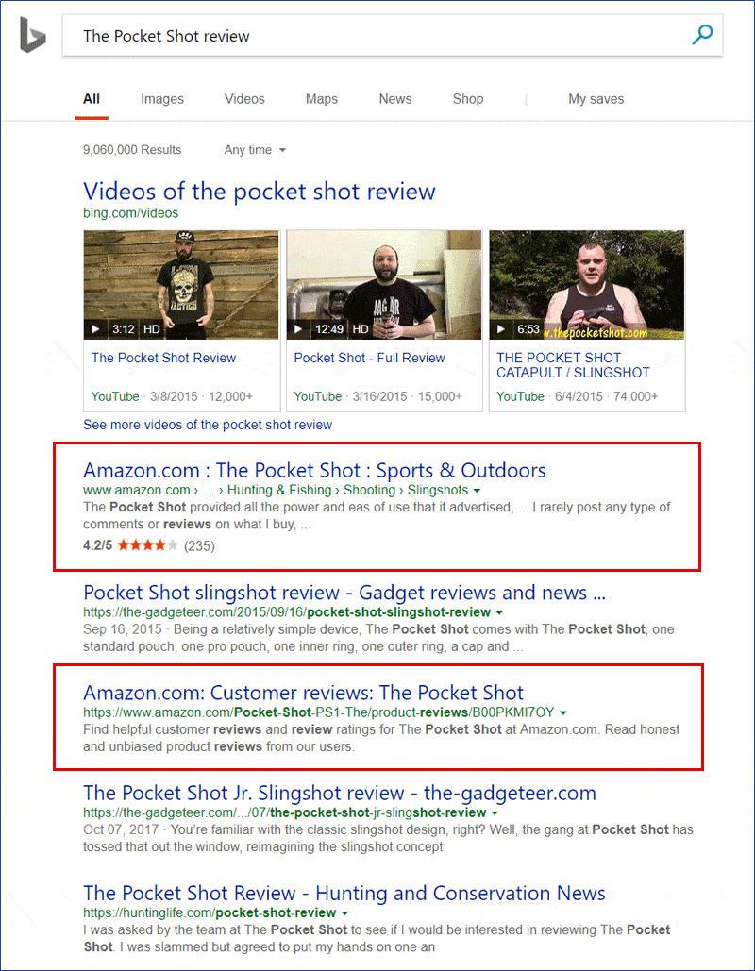This screenshot has height=971, width=755.
Task: Open The Pocket Shot Review Hunting and Conservation News
Action: pos(344,893)
